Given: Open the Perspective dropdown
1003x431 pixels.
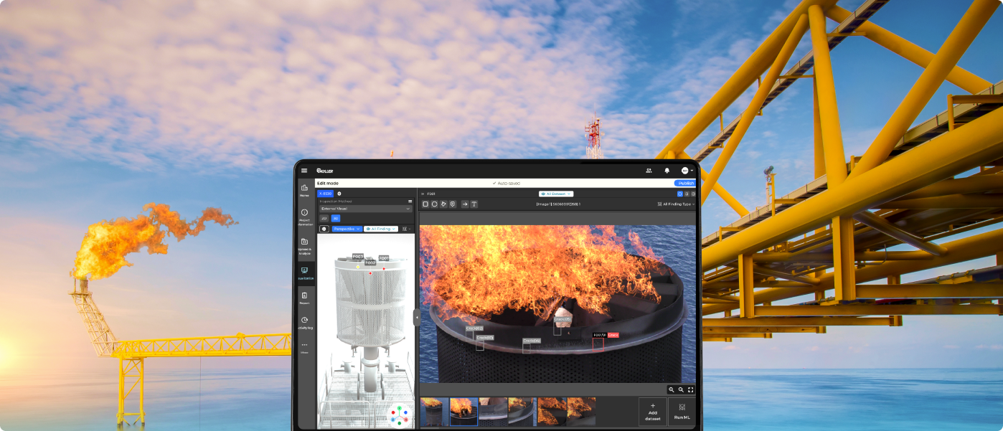Looking at the screenshot, I should (x=347, y=229).
